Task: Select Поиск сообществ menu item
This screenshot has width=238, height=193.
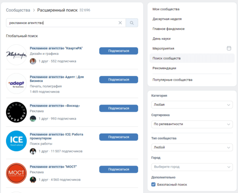Action: tap(192, 58)
